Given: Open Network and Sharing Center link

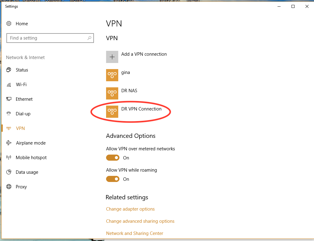Looking at the screenshot, I should (134, 233).
